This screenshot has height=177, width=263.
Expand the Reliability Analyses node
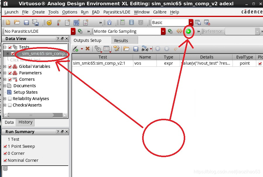pyautogui.click(x=5, y=99)
